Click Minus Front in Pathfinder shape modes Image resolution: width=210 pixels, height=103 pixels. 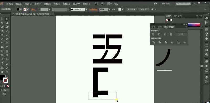tap(159, 34)
